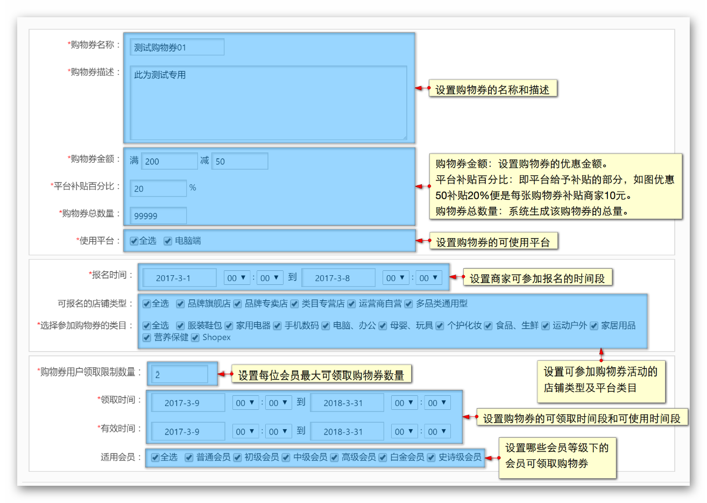The height and width of the screenshot is (503, 707).
Task: Open 领取时间 start minute dropdown
Action: 279,403
